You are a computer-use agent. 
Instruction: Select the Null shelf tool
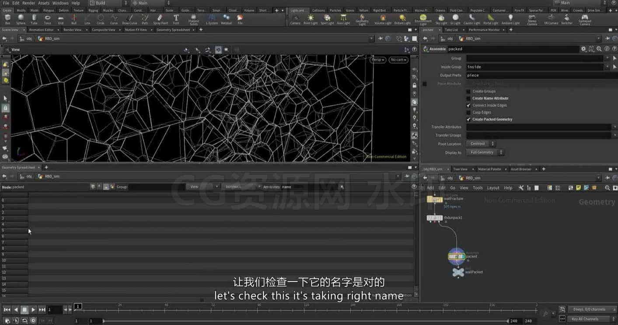coord(74,19)
